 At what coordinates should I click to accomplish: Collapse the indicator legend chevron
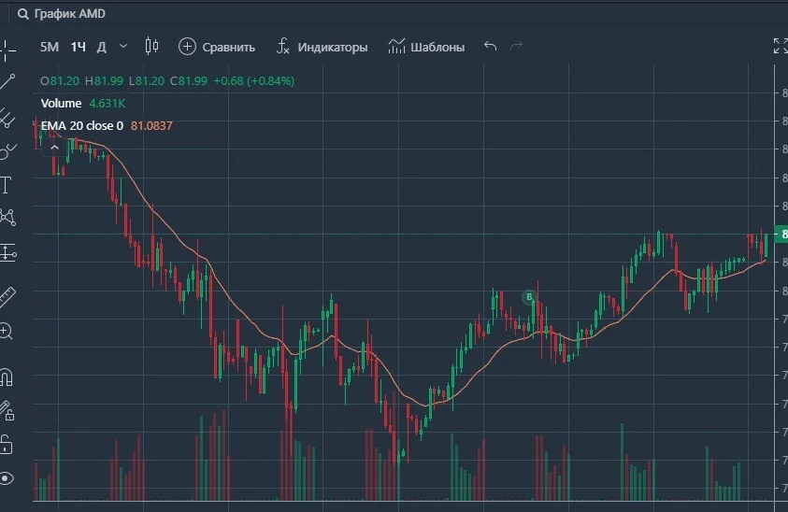click(54, 148)
